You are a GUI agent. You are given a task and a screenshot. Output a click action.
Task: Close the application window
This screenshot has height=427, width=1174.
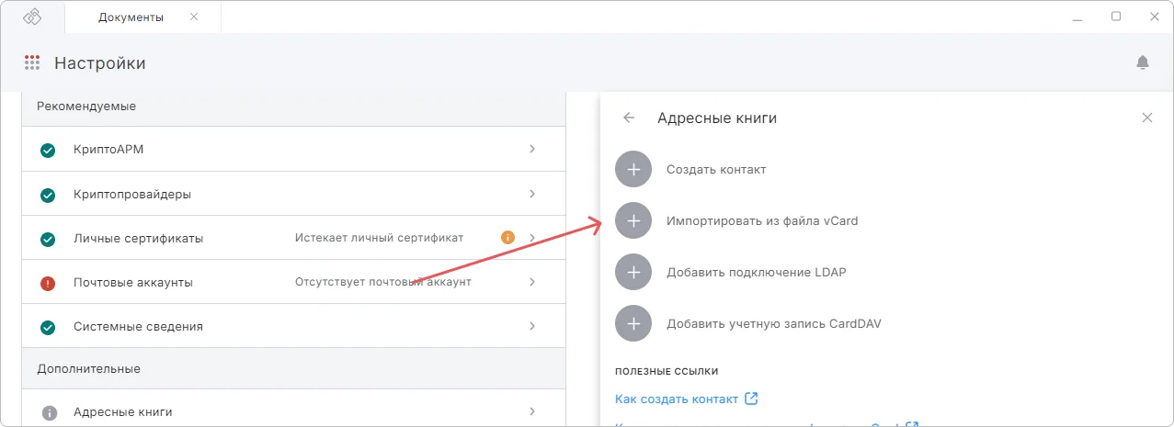1154,17
